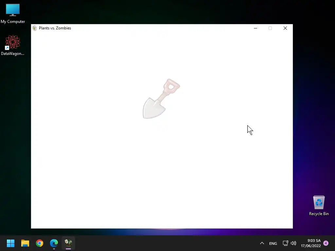Open the My Computer desktop icon

[x=13, y=14]
